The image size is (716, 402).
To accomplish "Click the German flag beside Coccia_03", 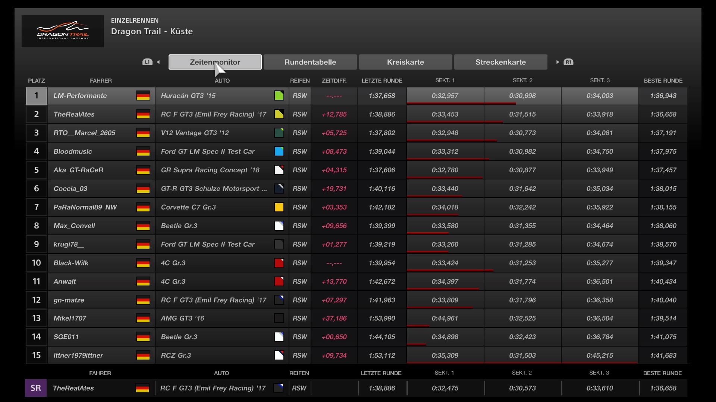I will (x=143, y=189).
